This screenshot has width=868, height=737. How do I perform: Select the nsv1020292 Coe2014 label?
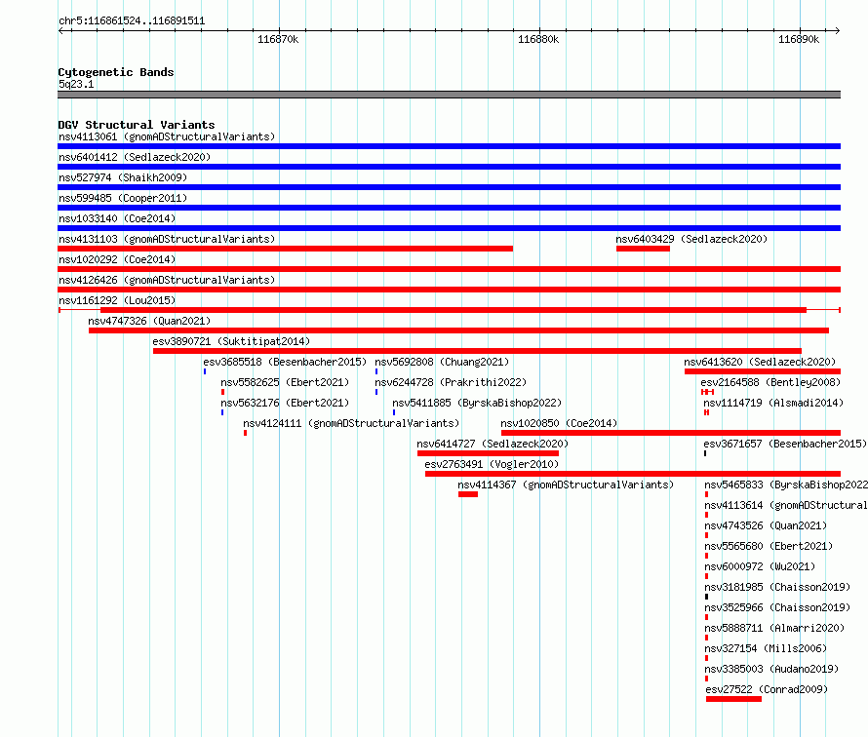(x=117, y=259)
